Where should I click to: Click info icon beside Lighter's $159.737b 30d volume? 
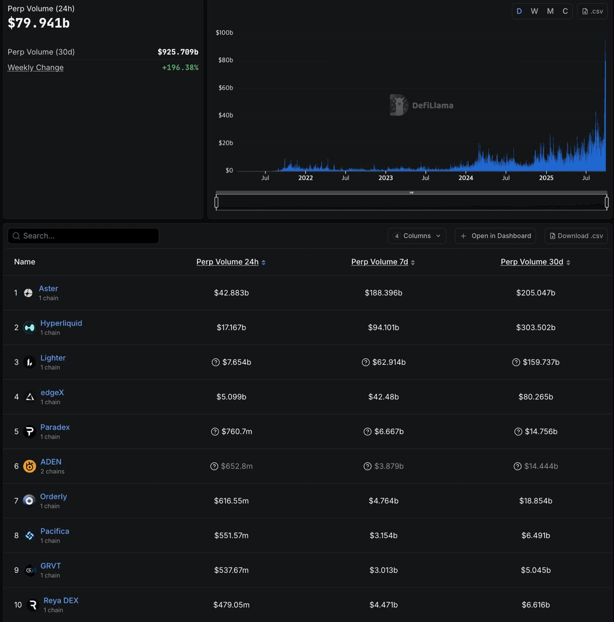click(516, 363)
